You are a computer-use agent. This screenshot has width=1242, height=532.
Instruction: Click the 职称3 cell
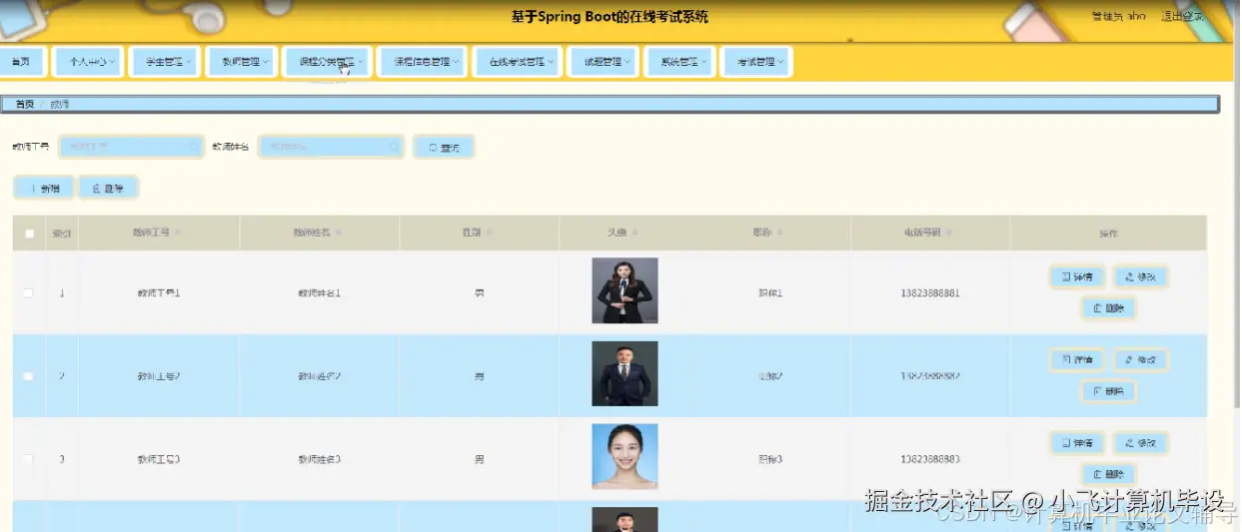[x=769, y=459]
